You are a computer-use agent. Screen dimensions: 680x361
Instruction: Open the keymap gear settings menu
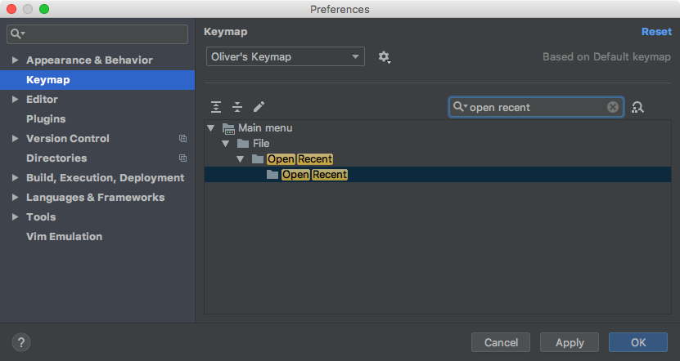point(384,57)
